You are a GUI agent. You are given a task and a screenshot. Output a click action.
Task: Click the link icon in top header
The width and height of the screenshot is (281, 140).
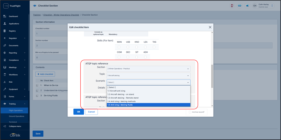[x=239, y=6]
